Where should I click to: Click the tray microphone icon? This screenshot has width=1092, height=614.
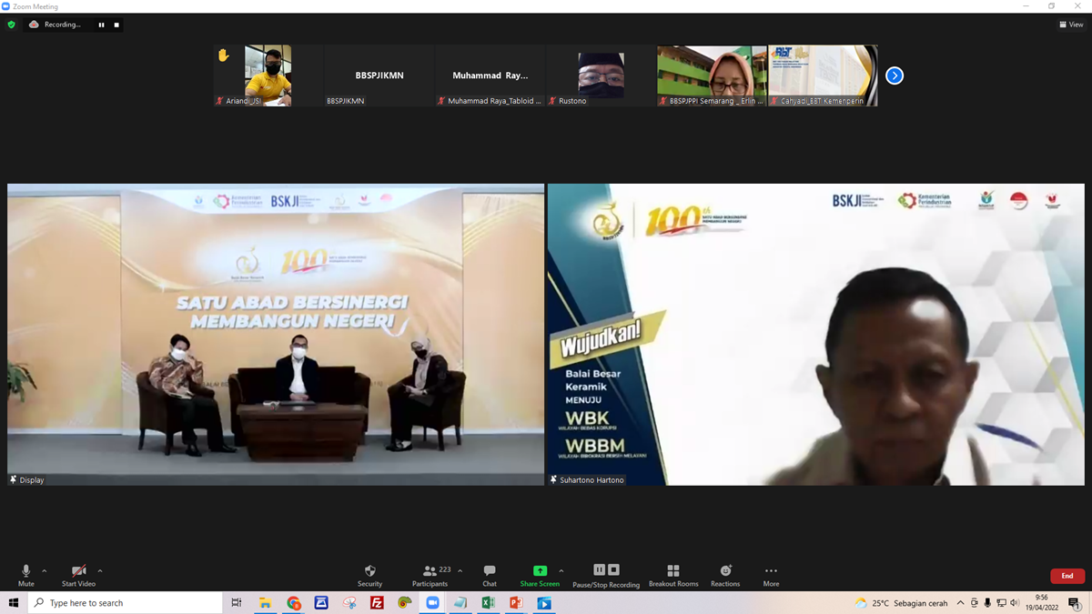coord(987,603)
